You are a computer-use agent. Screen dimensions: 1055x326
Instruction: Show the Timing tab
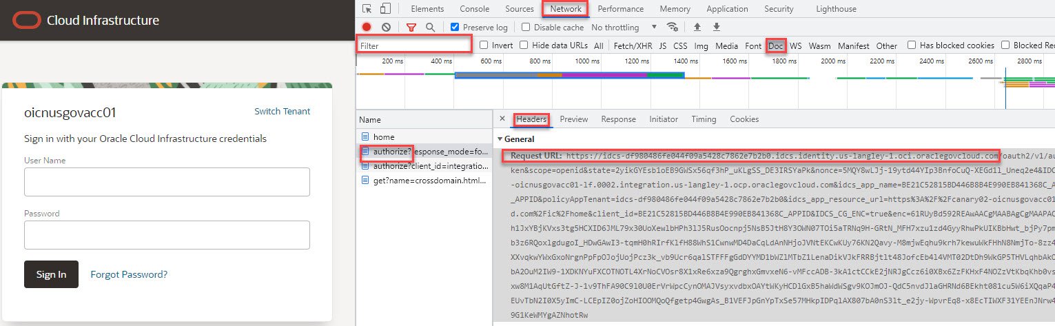click(x=704, y=119)
